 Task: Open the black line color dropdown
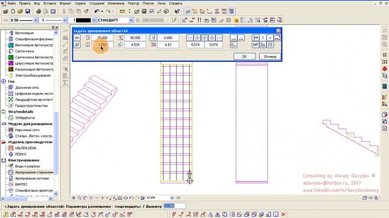(94, 20)
